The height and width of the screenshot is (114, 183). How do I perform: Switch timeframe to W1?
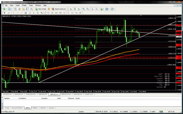click(76, 13)
